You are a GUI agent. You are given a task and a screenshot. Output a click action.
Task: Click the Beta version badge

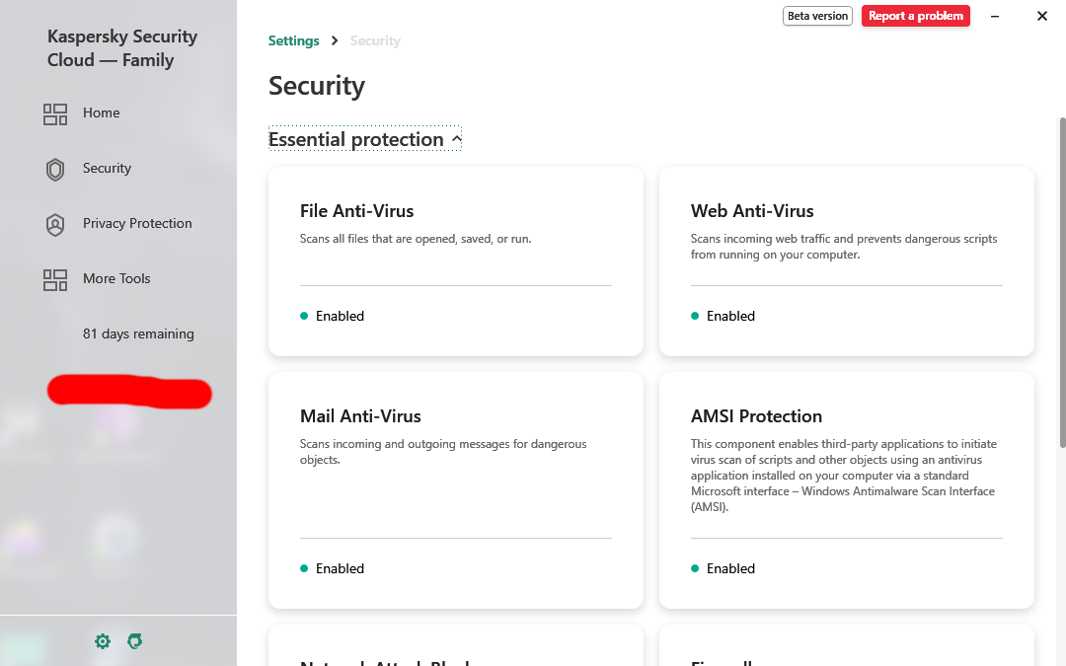(x=817, y=16)
